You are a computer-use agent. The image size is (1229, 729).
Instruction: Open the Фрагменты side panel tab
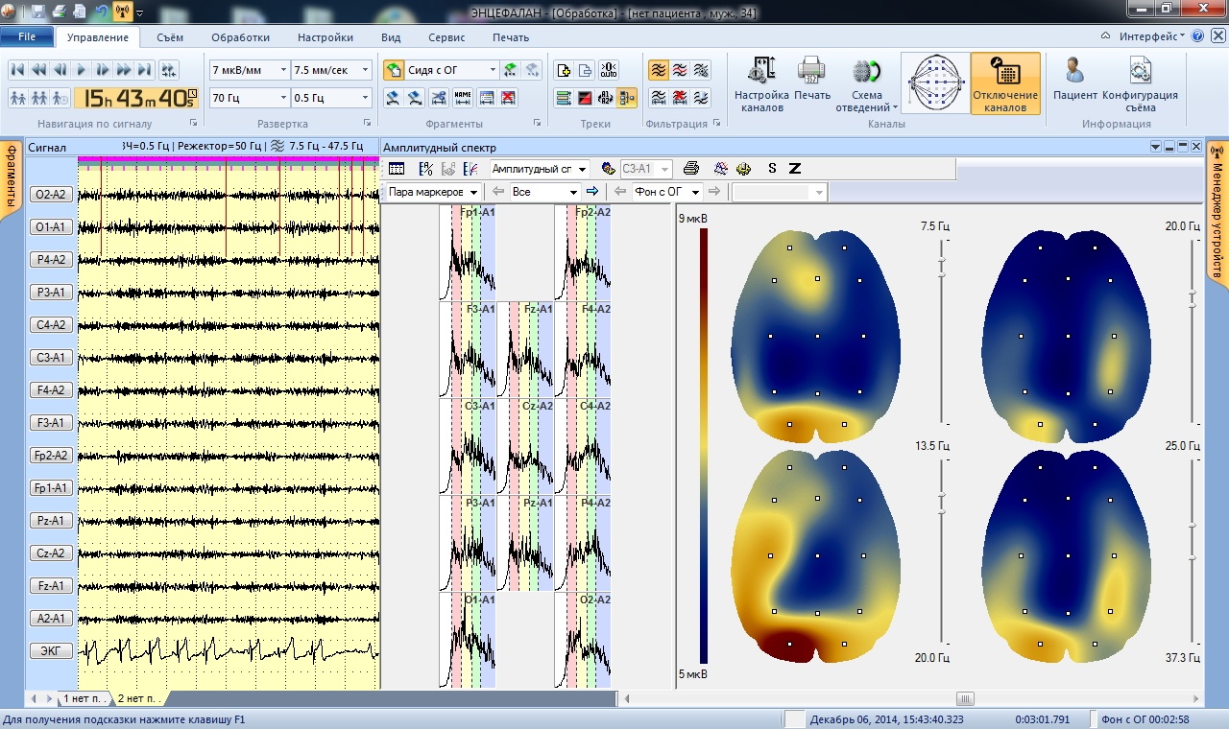tap(12, 180)
